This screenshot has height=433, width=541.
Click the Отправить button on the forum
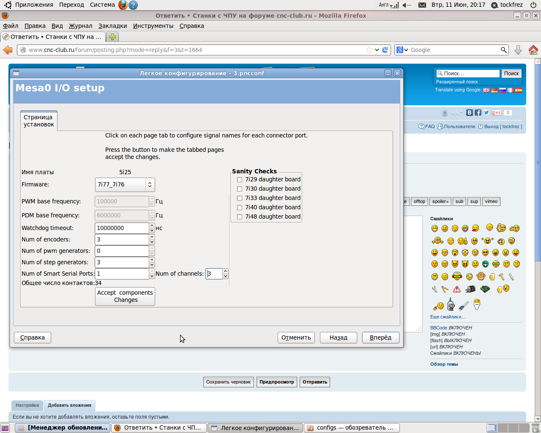click(315, 382)
